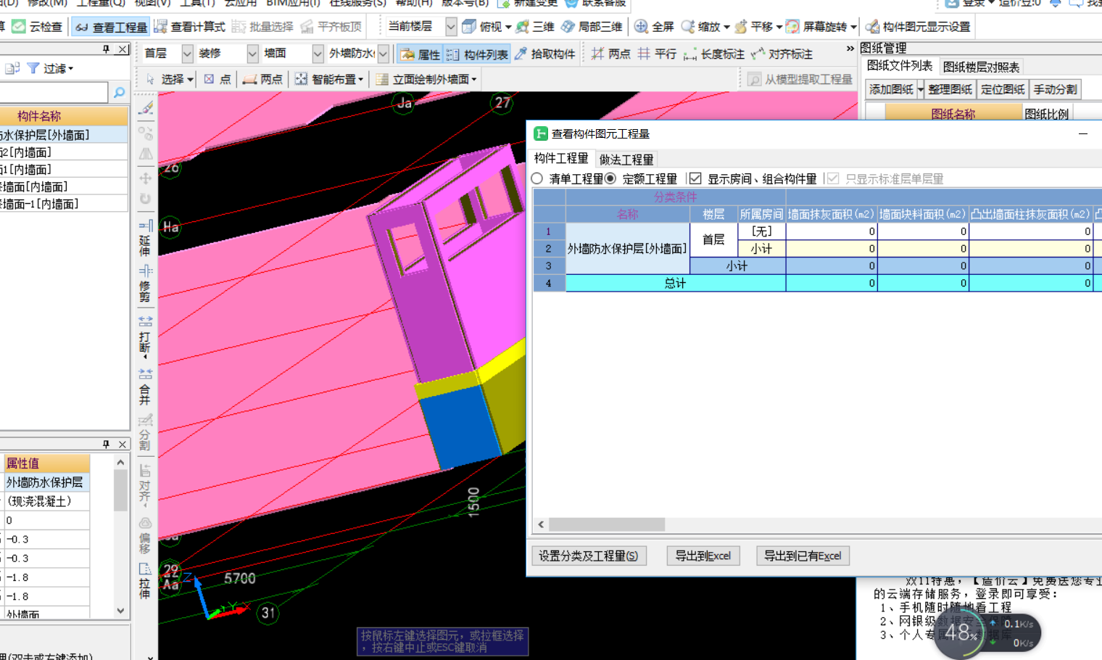Enable 局部三维 partial 3D view

point(592,27)
